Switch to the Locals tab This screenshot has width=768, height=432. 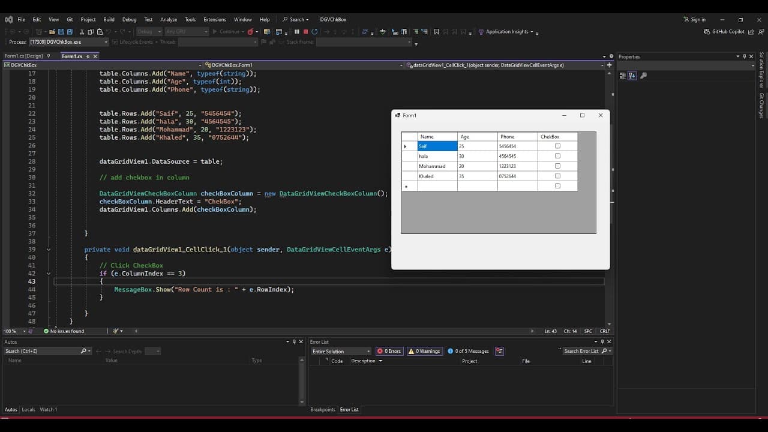29,409
